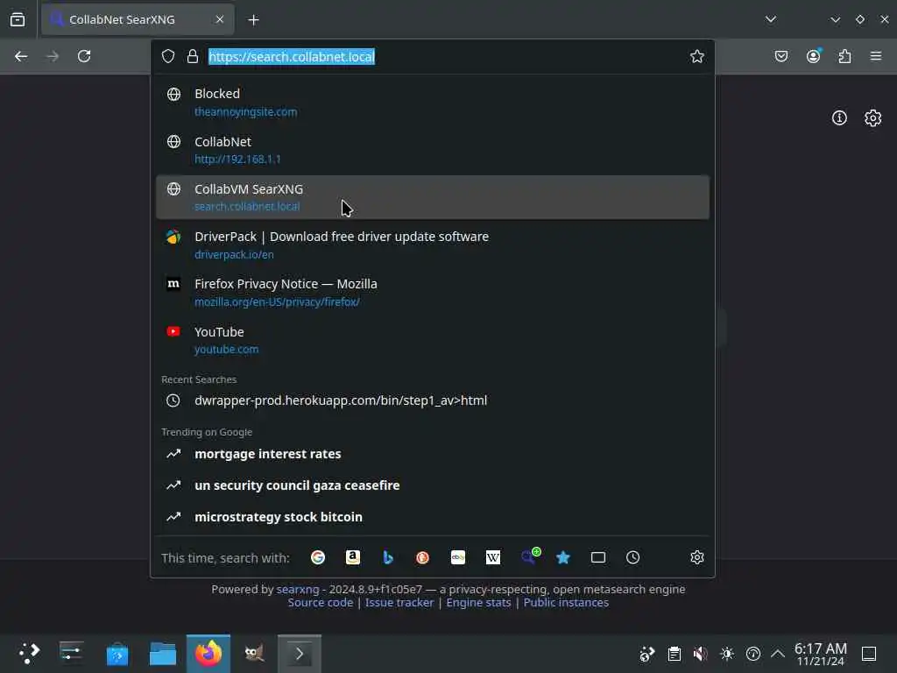897x673 pixels.
Task: Launch GIMP from the taskbar
Action: click(x=254, y=654)
